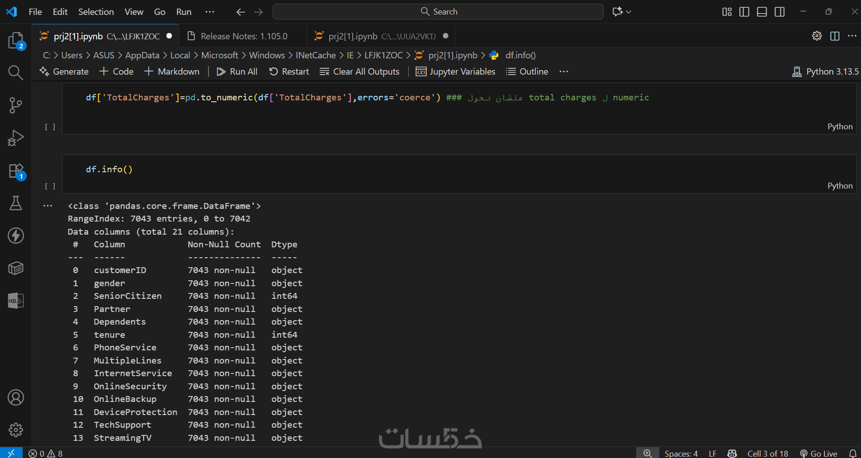Open the Search view in activity bar
The image size is (861, 458).
coord(16,72)
